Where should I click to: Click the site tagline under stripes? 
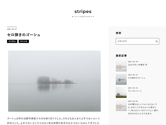coord(83,17)
